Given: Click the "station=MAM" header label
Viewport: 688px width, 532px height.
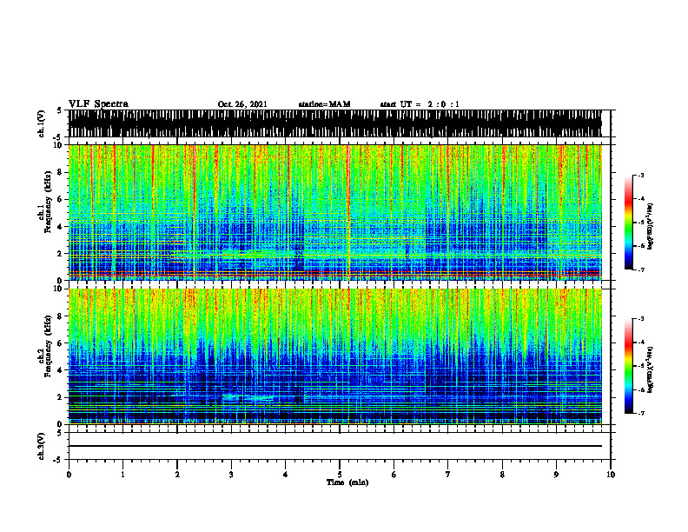Looking at the screenshot, I should click(x=324, y=104).
